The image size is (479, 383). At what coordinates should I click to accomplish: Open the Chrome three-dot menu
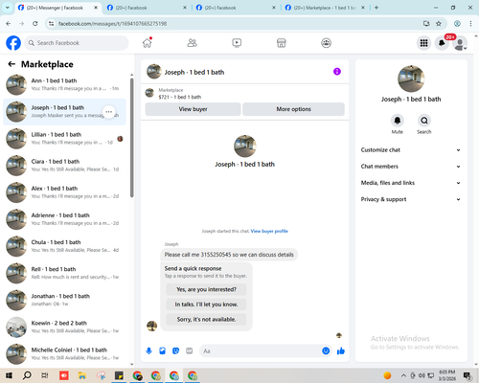[470, 23]
